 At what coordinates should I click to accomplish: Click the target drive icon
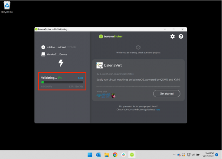pos(43,54)
